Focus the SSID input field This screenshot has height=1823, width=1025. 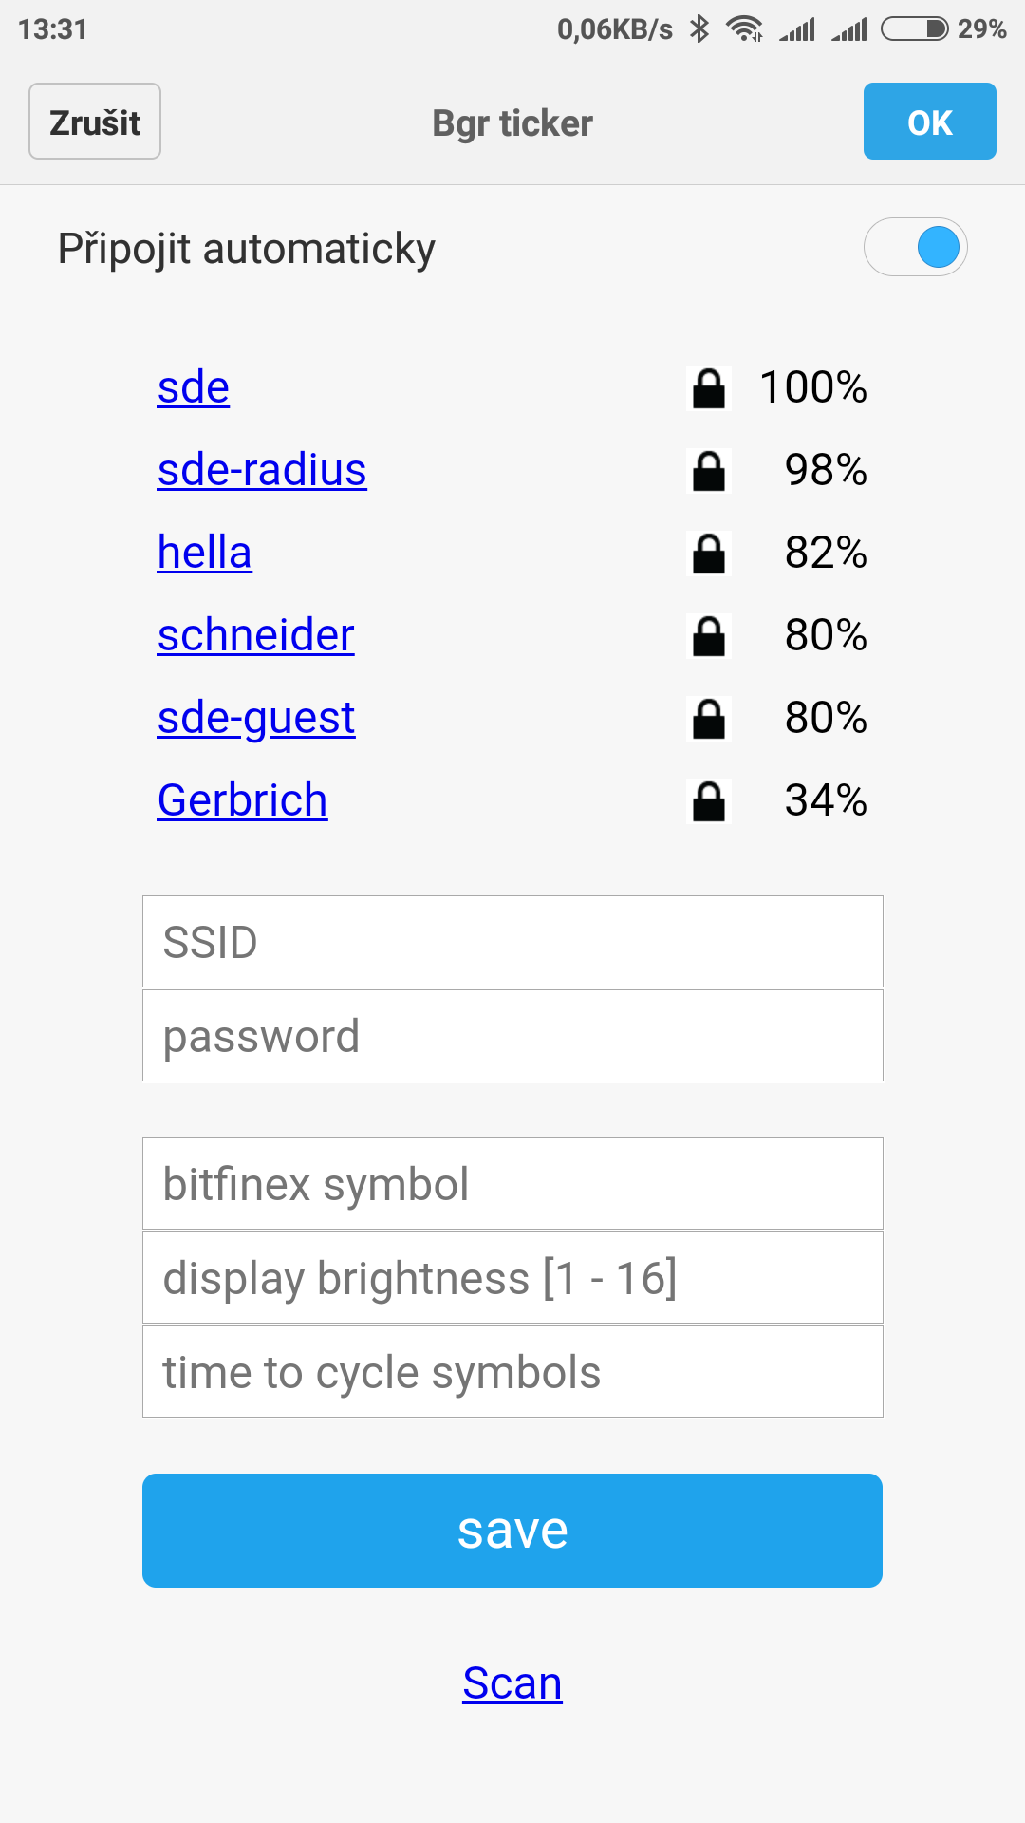(x=512, y=942)
